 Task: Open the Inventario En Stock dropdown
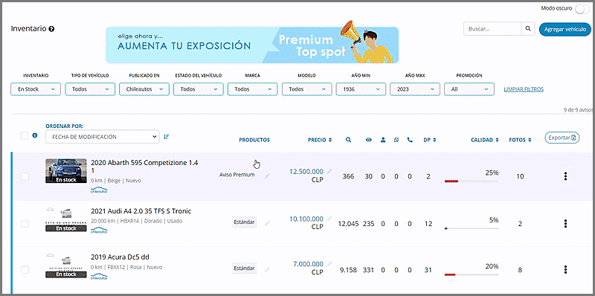[36, 89]
